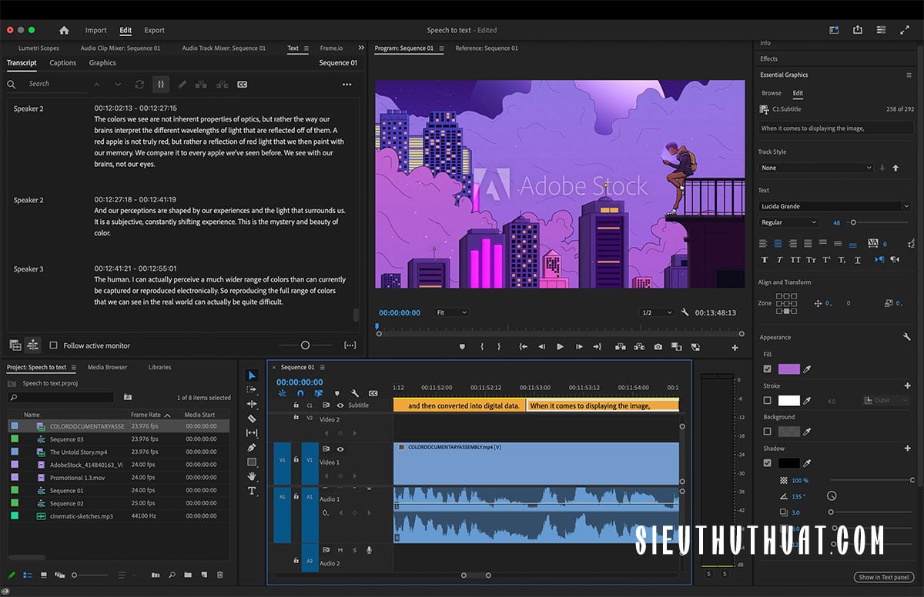
Task: Select the Selection tool arrow
Action: tap(252, 375)
